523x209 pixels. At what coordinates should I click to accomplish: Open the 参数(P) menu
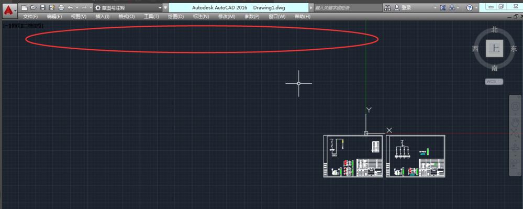coord(252,16)
